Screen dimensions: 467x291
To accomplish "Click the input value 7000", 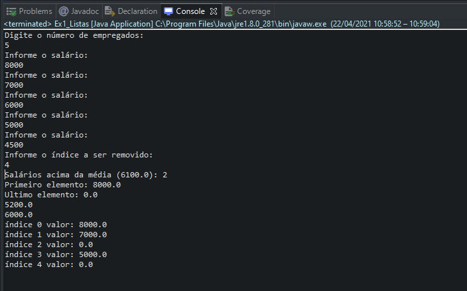I will pyautogui.click(x=14, y=85).
